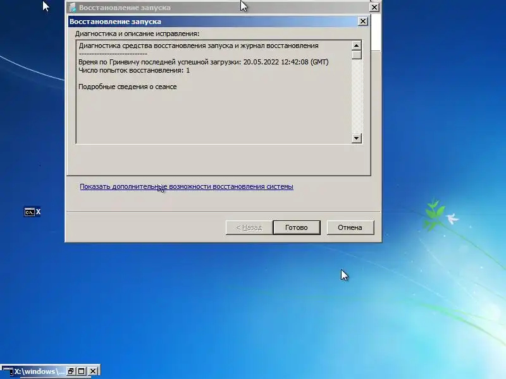
Task: Click the minimized X:\windows console icon
Action: [x=7, y=371]
